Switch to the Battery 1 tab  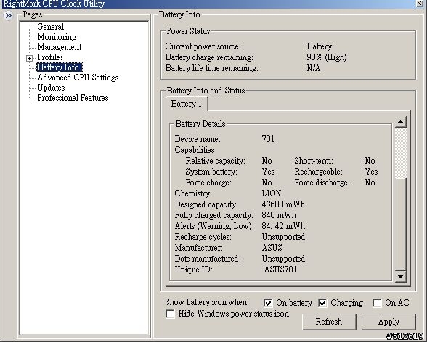click(x=187, y=104)
